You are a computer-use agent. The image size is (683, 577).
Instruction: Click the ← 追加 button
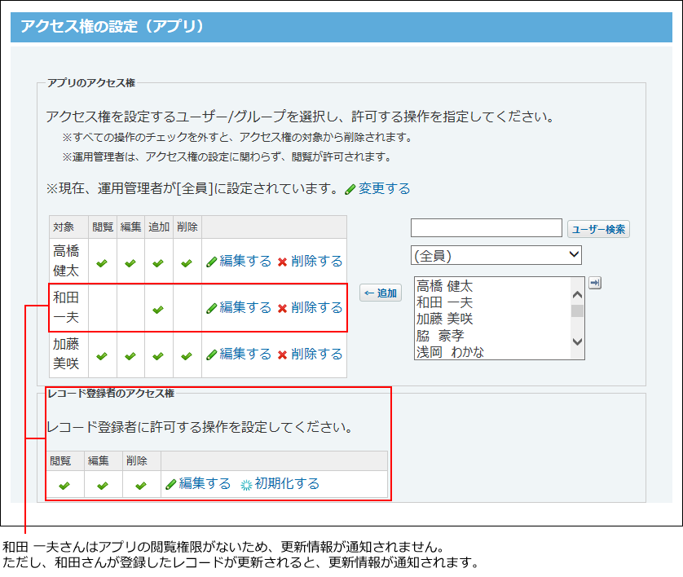381,293
